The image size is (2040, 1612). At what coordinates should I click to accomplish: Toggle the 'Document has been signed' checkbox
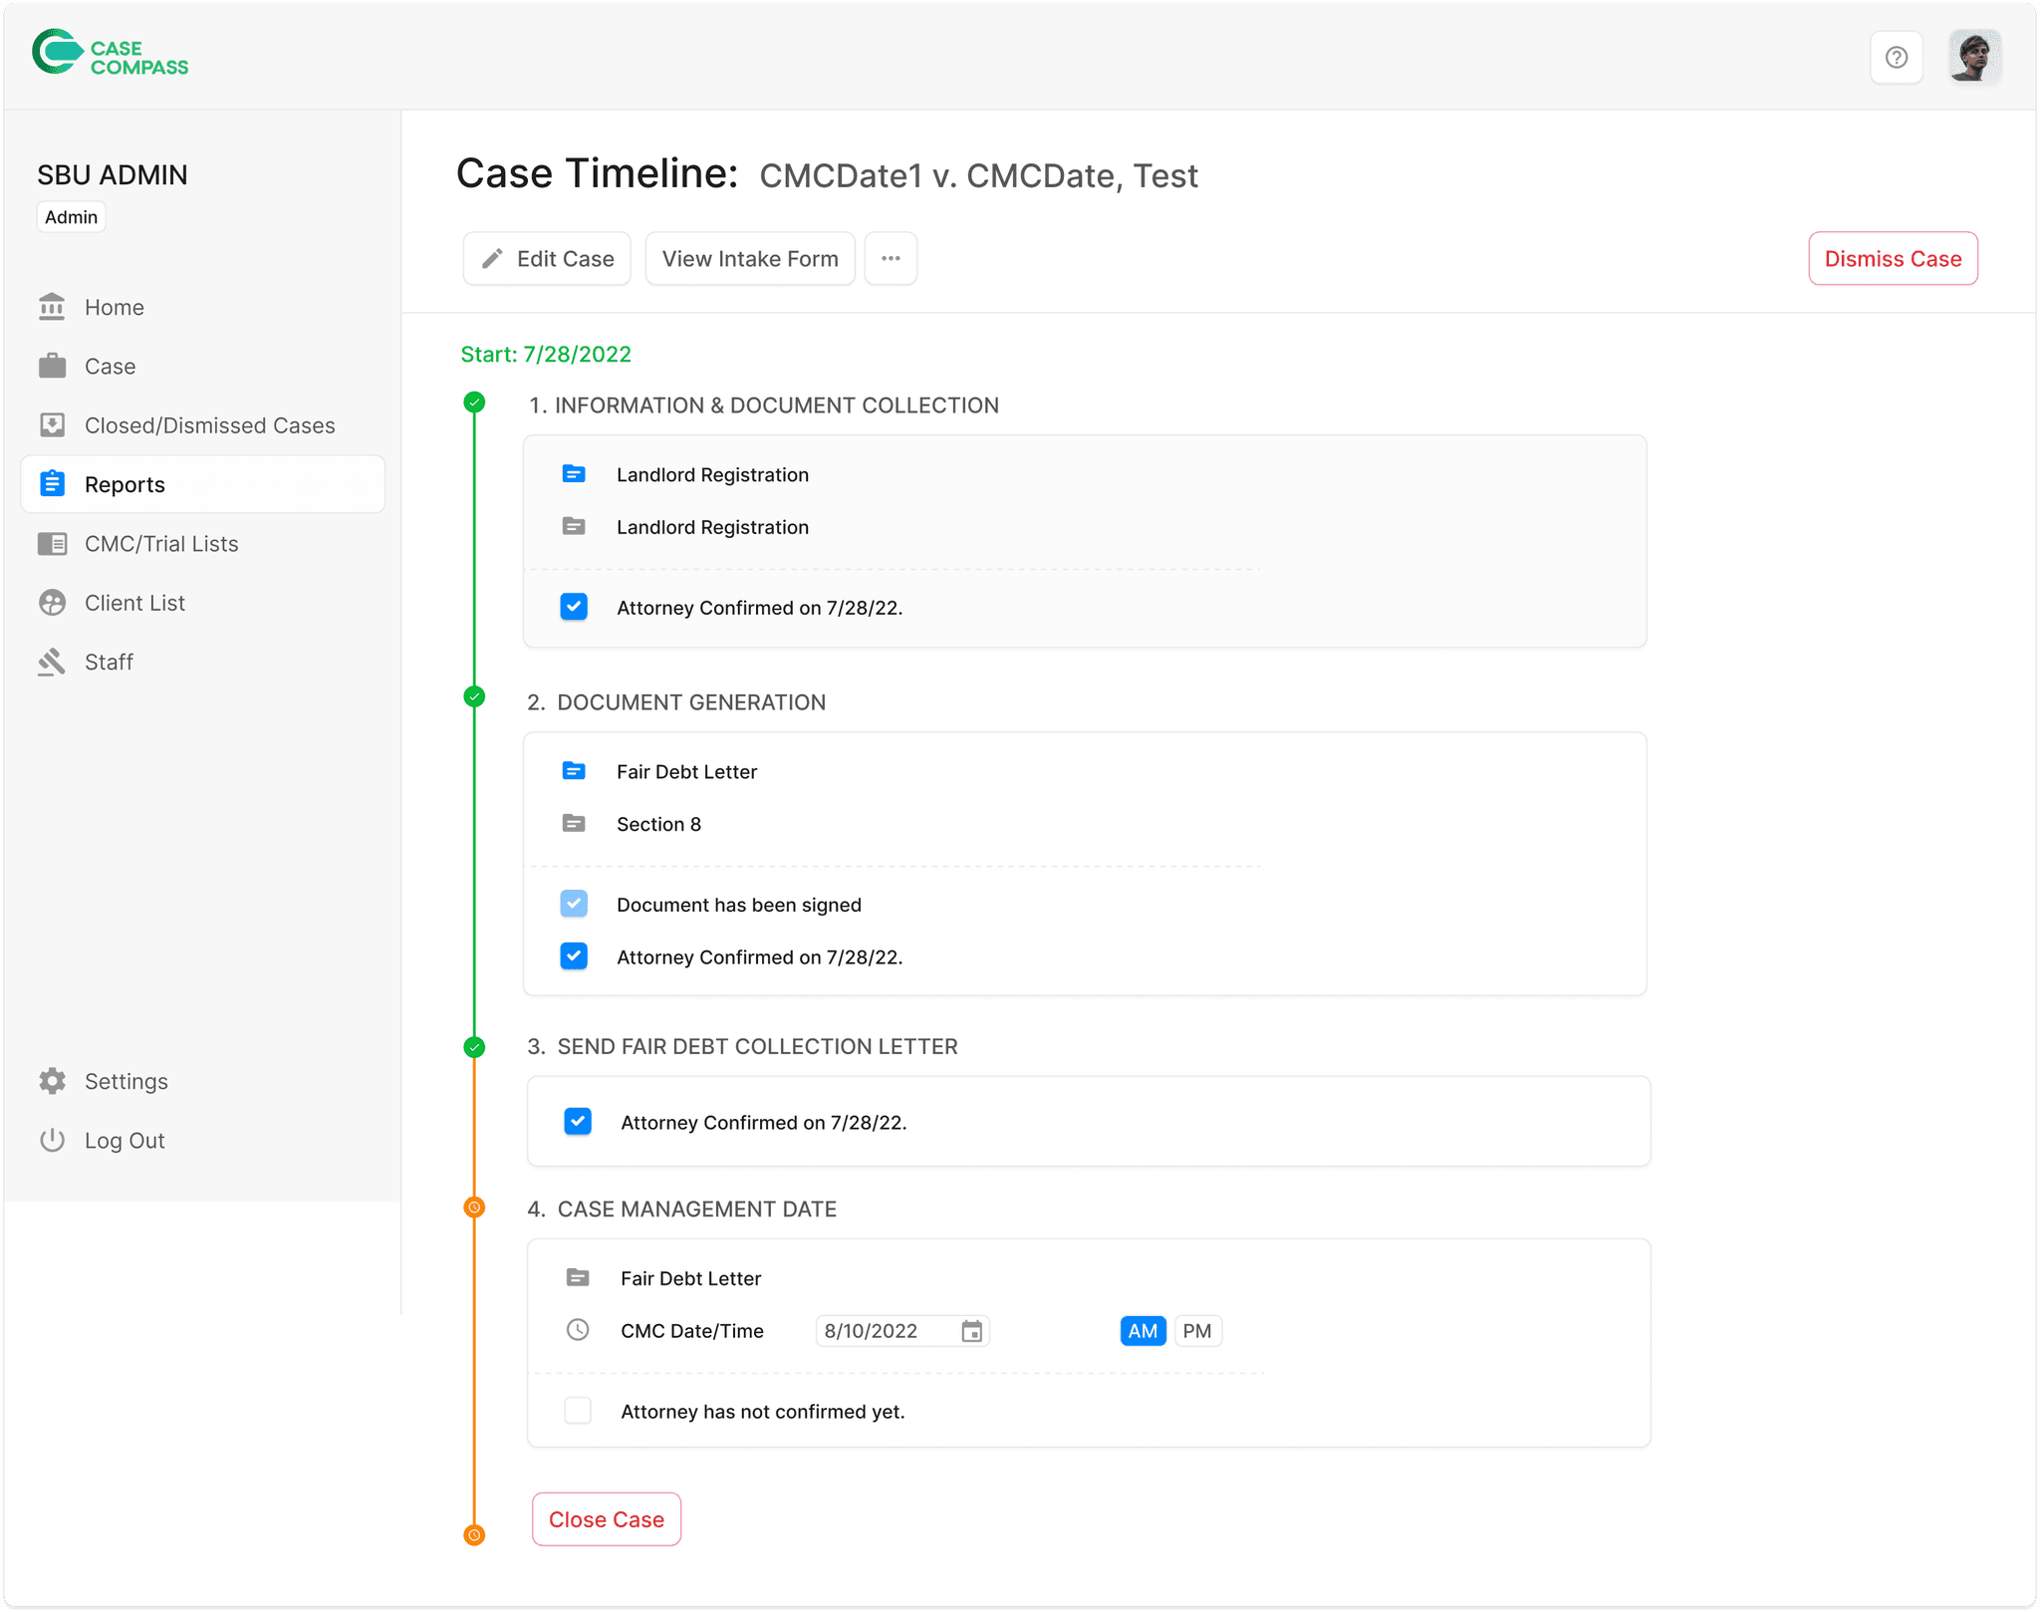point(574,905)
